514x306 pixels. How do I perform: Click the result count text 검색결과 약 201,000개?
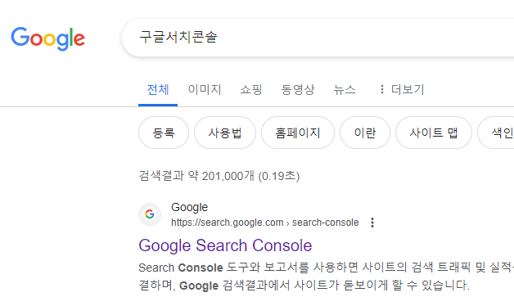tap(196, 176)
